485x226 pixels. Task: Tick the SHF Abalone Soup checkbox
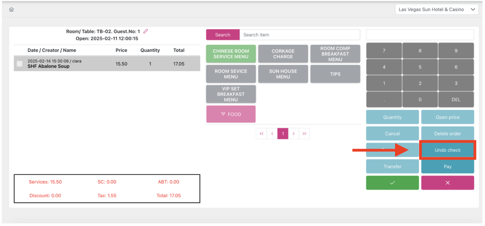coord(19,64)
